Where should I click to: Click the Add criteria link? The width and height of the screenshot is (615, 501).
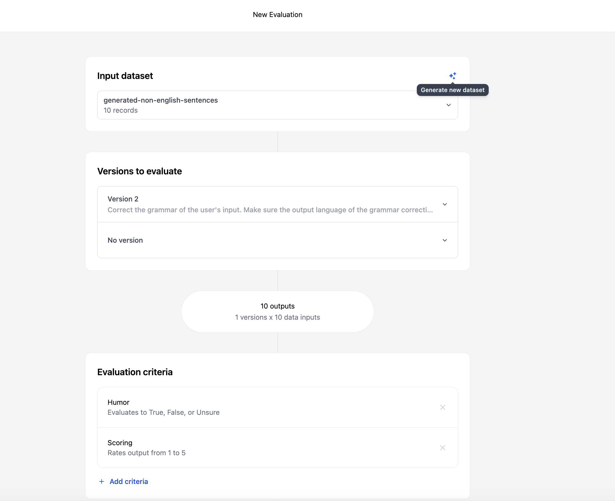[x=129, y=481]
